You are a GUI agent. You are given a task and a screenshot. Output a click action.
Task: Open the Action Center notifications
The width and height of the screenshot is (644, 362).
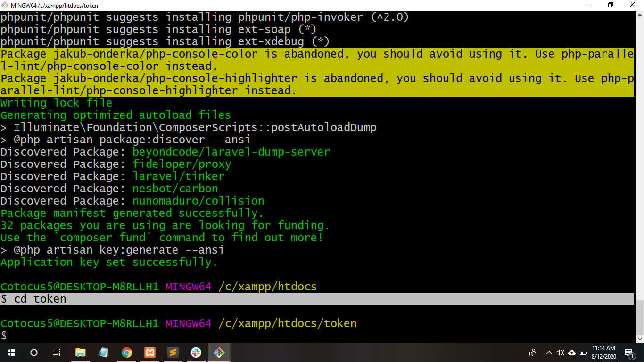629,352
